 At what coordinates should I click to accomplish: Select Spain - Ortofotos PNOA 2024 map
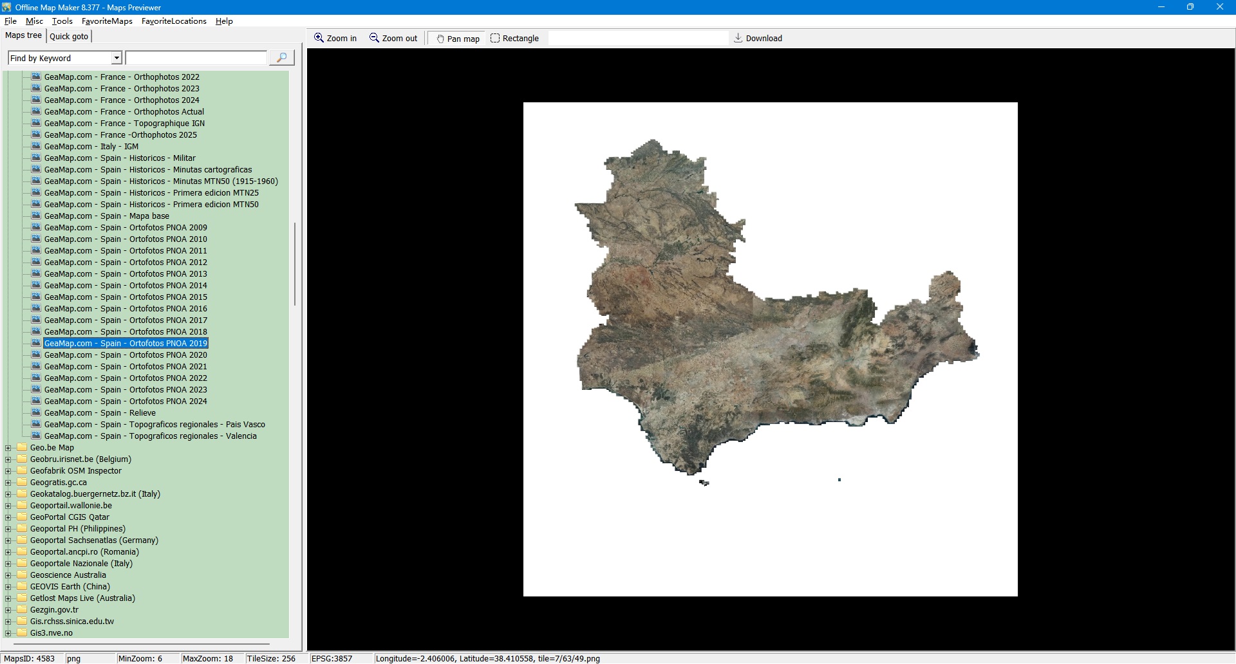[126, 401]
